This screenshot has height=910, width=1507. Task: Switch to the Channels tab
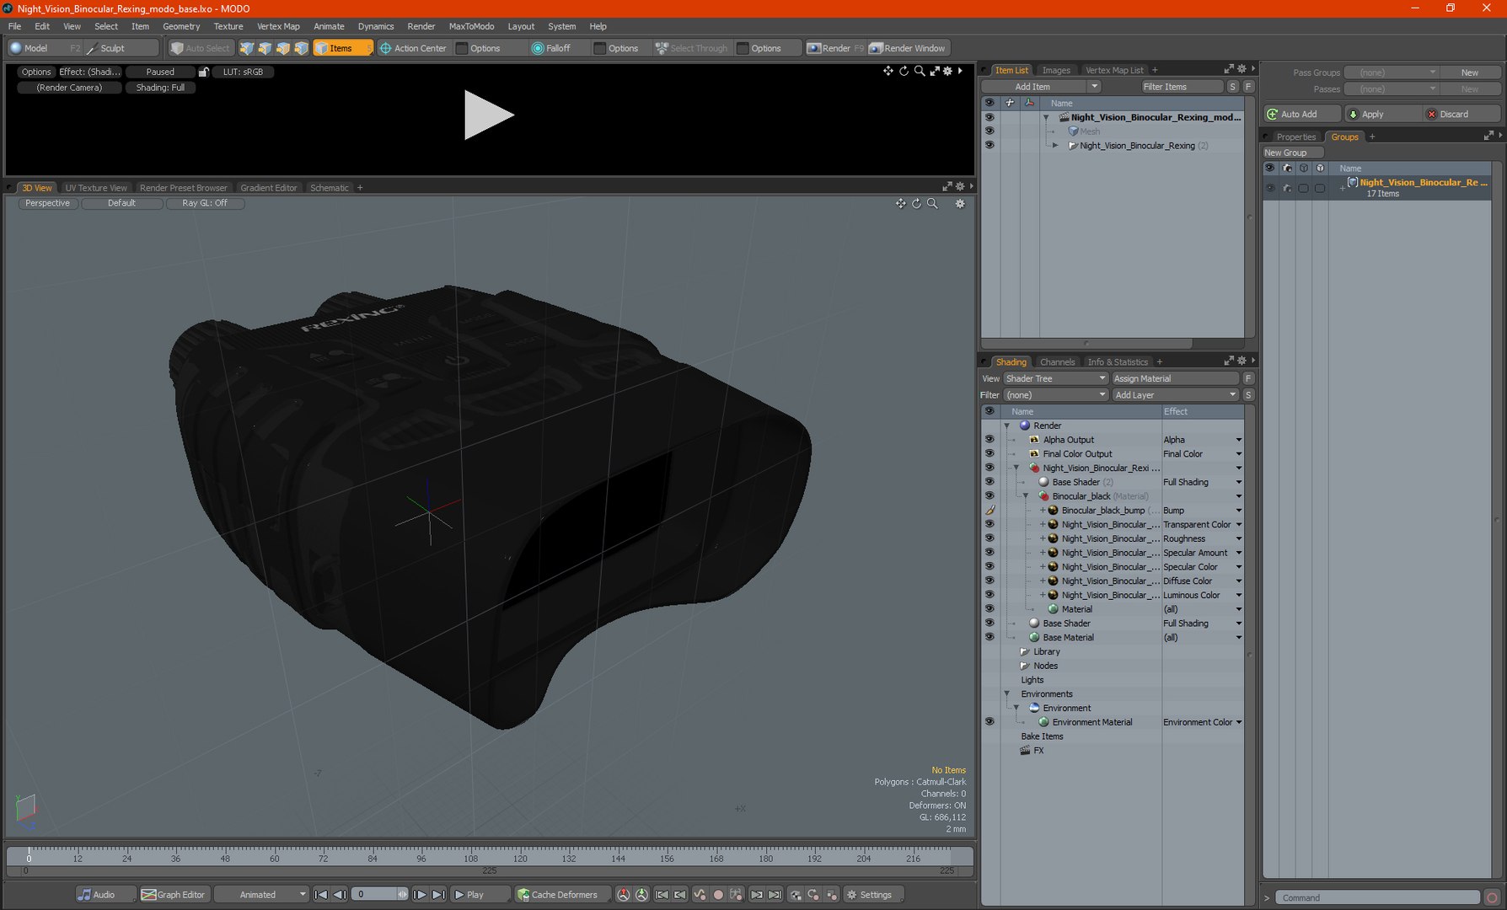pos(1058,362)
